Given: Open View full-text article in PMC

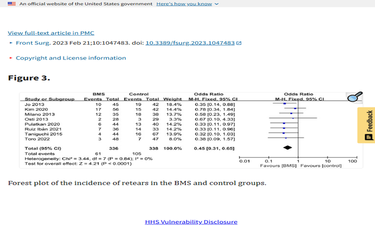Looking at the screenshot, I should point(51,33).
